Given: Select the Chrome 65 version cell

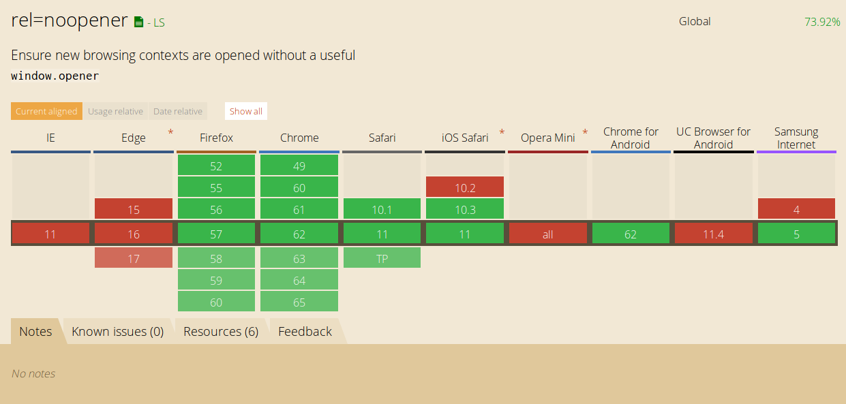Looking at the screenshot, I should [x=299, y=302].
